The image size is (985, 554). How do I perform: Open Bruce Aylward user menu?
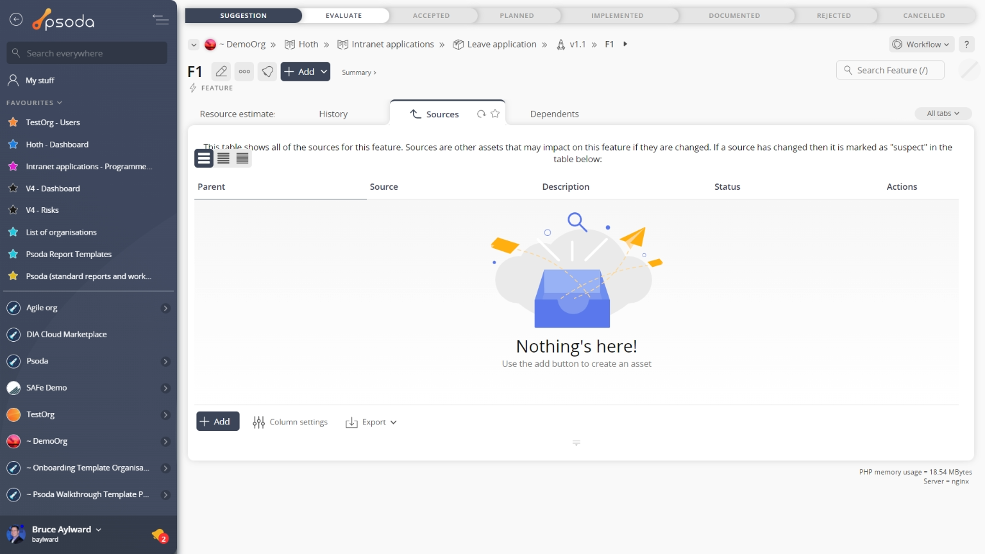click(67, 530)
